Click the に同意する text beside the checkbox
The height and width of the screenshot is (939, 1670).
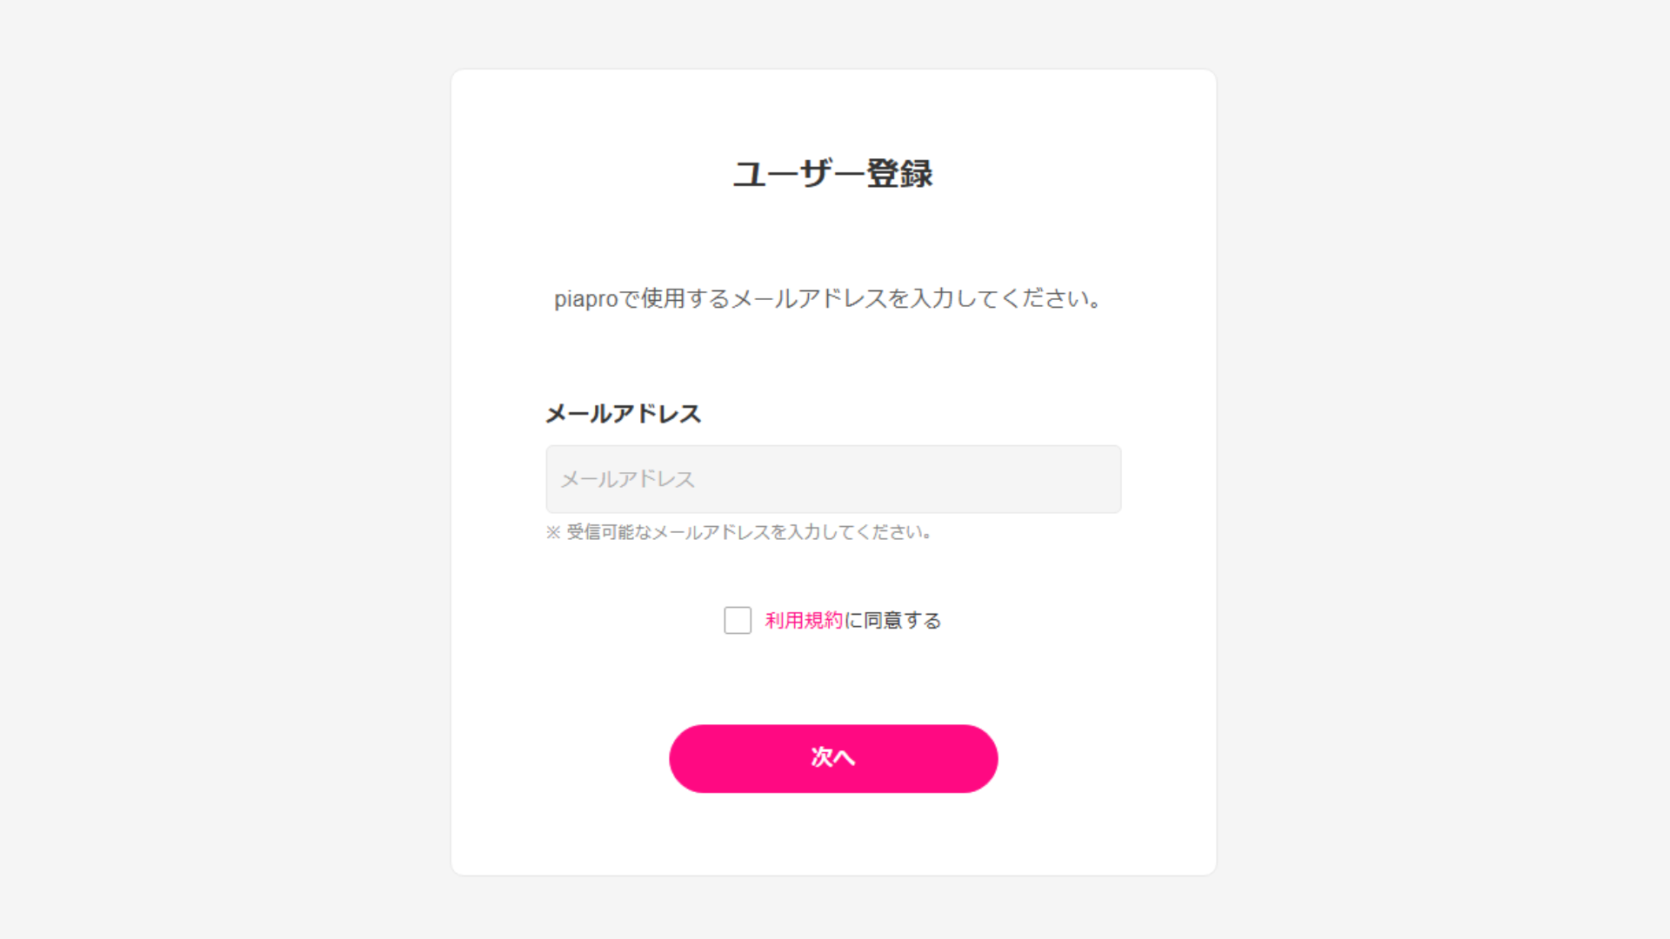(x=893, y=620)
